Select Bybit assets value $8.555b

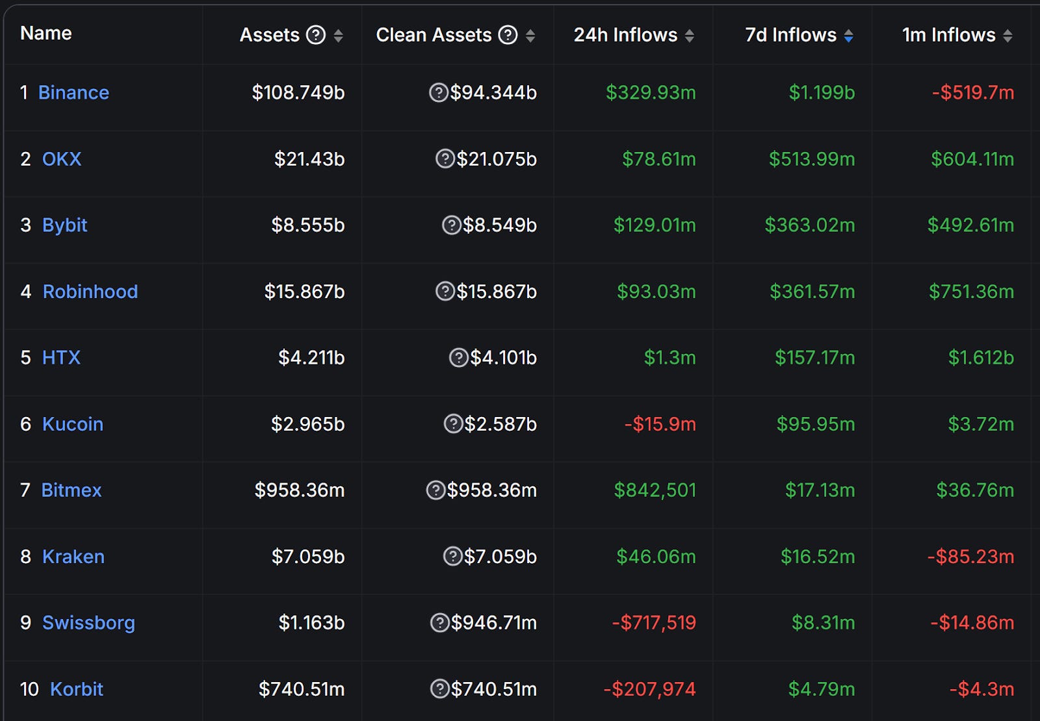click(x=308, y=225)
